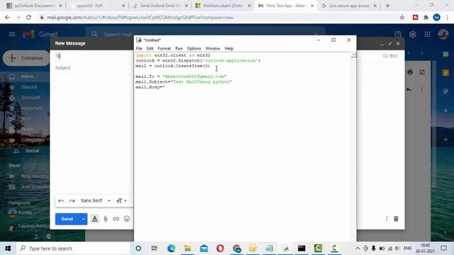Open Starred in Gmail sidebar

28,87
